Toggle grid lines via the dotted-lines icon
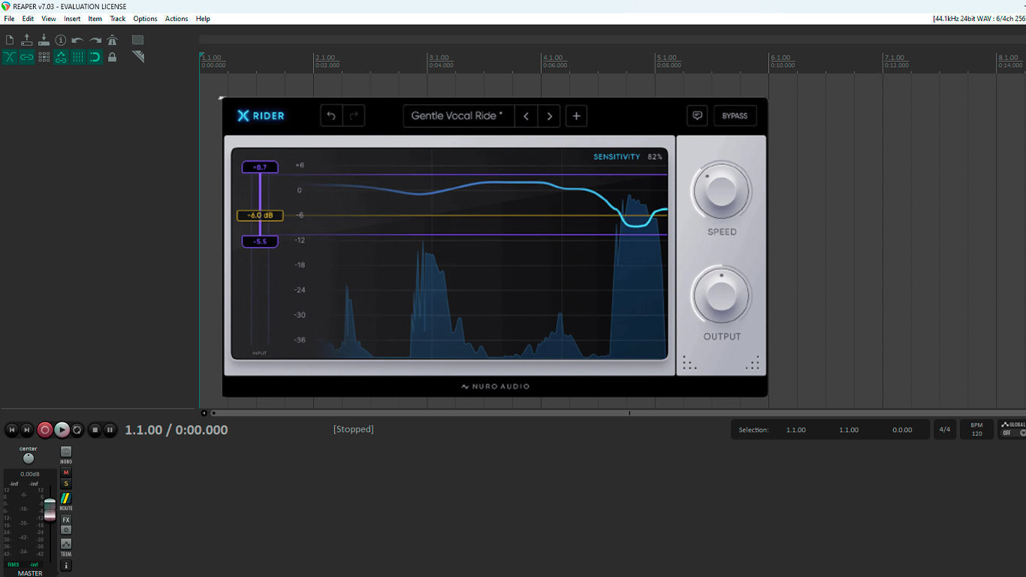The width and height of the screenshot is (1026, 577). pos(78,57)
